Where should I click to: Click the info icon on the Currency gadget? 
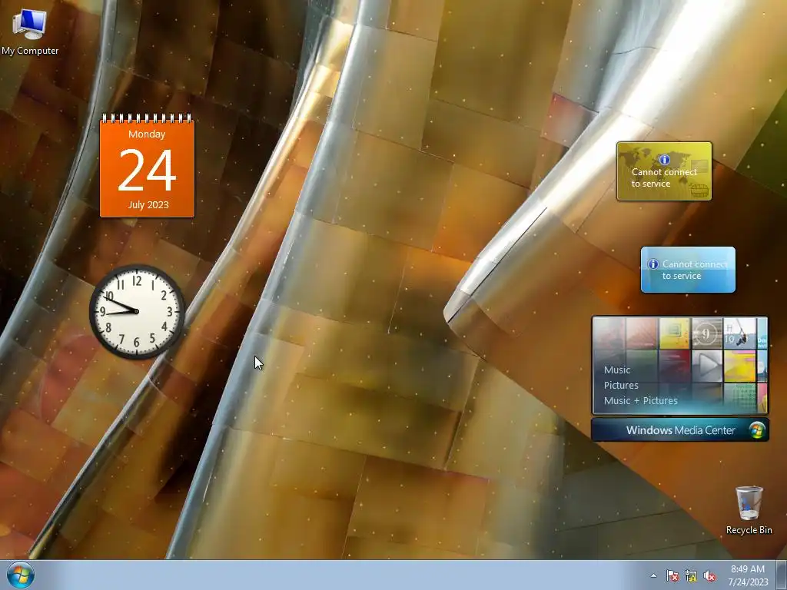[x=664, y=160]
